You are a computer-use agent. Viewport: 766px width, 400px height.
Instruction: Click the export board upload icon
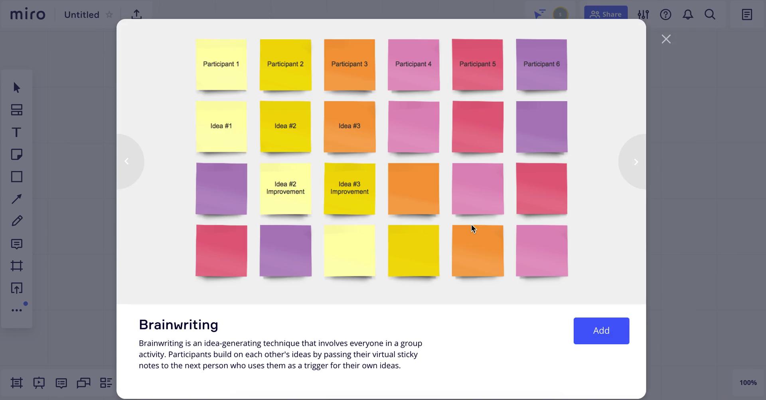(136, 14)
